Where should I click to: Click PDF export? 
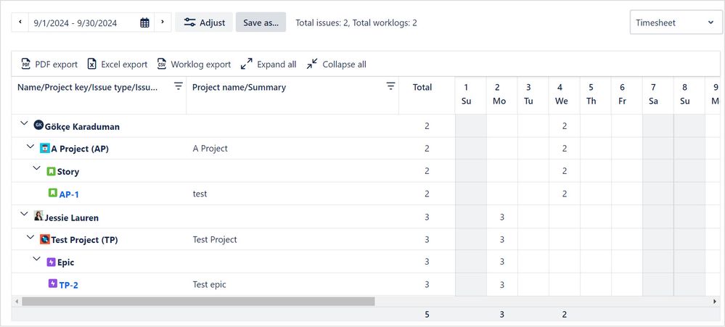coord(49,65)
